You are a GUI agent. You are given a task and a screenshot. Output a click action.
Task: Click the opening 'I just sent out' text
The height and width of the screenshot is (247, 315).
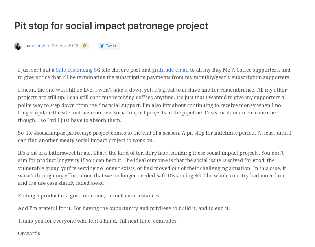coord(36,70)
